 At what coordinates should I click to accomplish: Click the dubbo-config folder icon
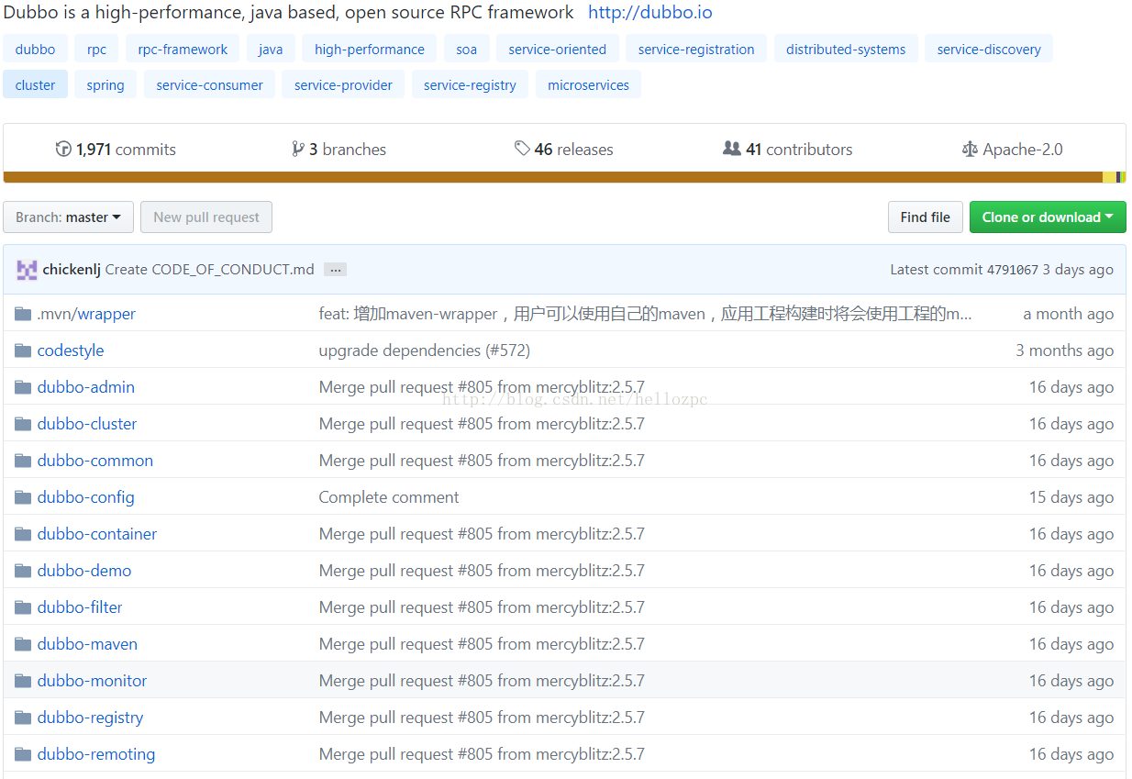(23, 497)
